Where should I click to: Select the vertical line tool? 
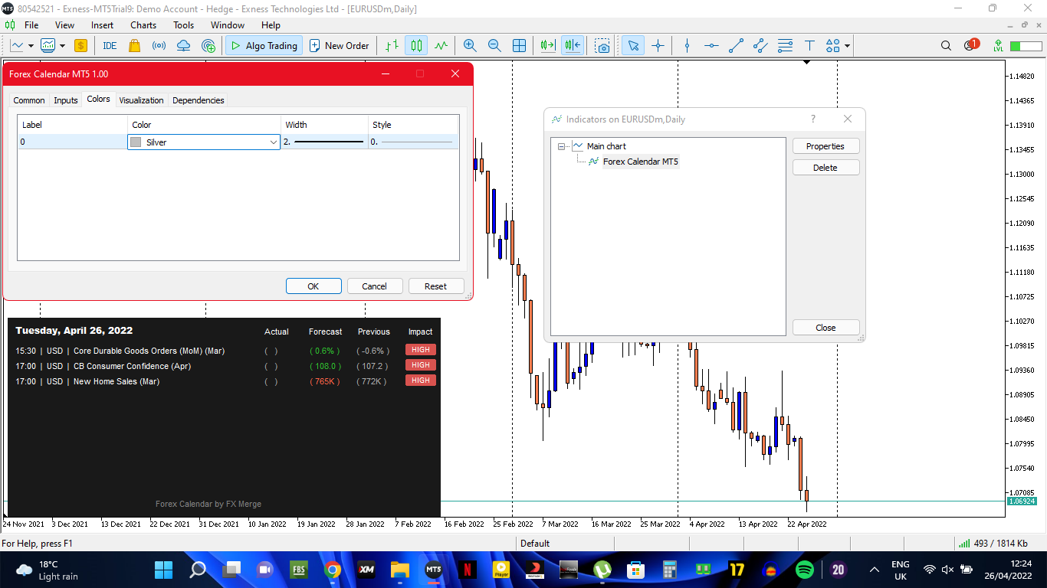coord(687,45)
